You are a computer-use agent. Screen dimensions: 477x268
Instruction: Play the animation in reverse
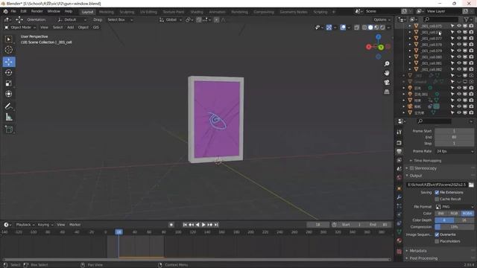[x=198, y=225]
